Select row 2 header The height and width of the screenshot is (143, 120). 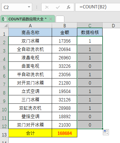[x=4, y=41]
